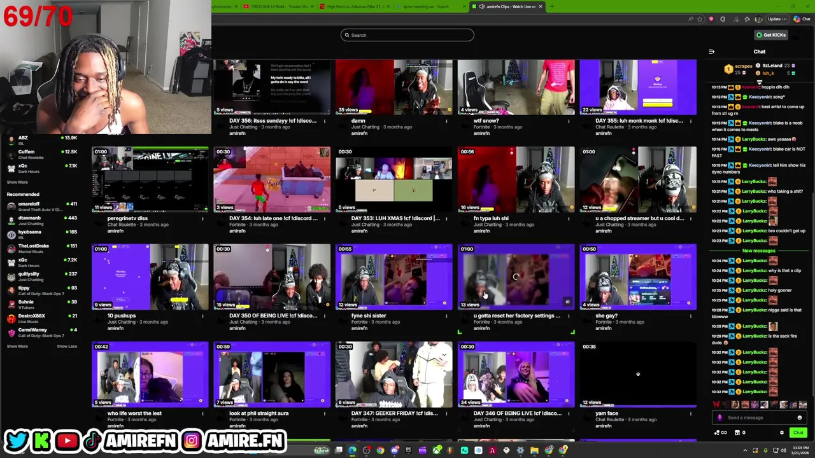Viewport: 815px width, 458px height.
Task: Open options menu for DAY 356 clip
Action: (x=324, y=121)
